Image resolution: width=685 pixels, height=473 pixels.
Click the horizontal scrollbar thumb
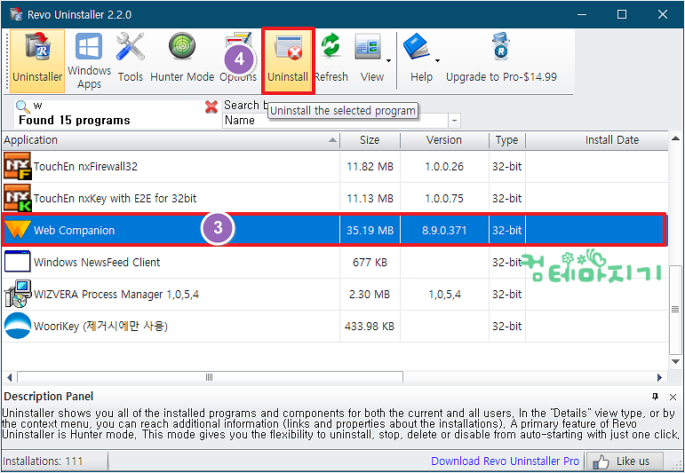[211, 377]
